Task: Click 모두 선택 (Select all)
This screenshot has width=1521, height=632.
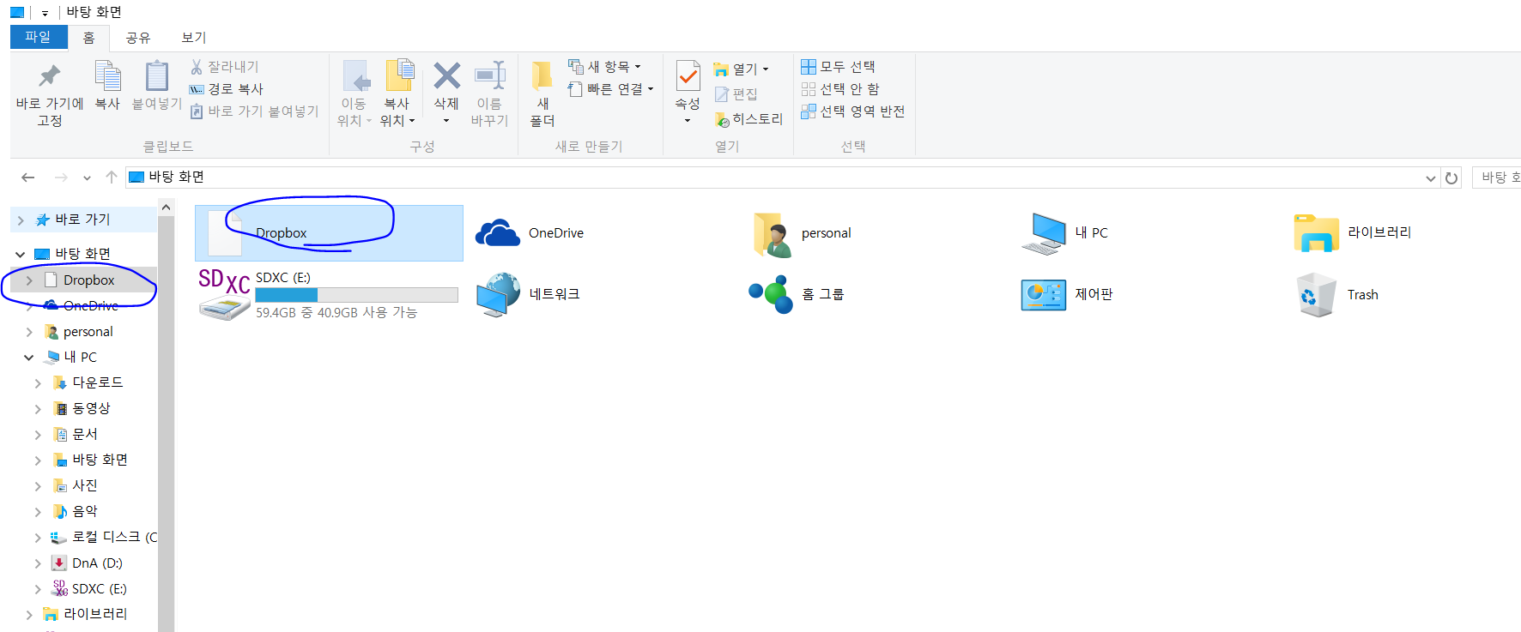Action: pyautogui.click(x=838, y=67)
